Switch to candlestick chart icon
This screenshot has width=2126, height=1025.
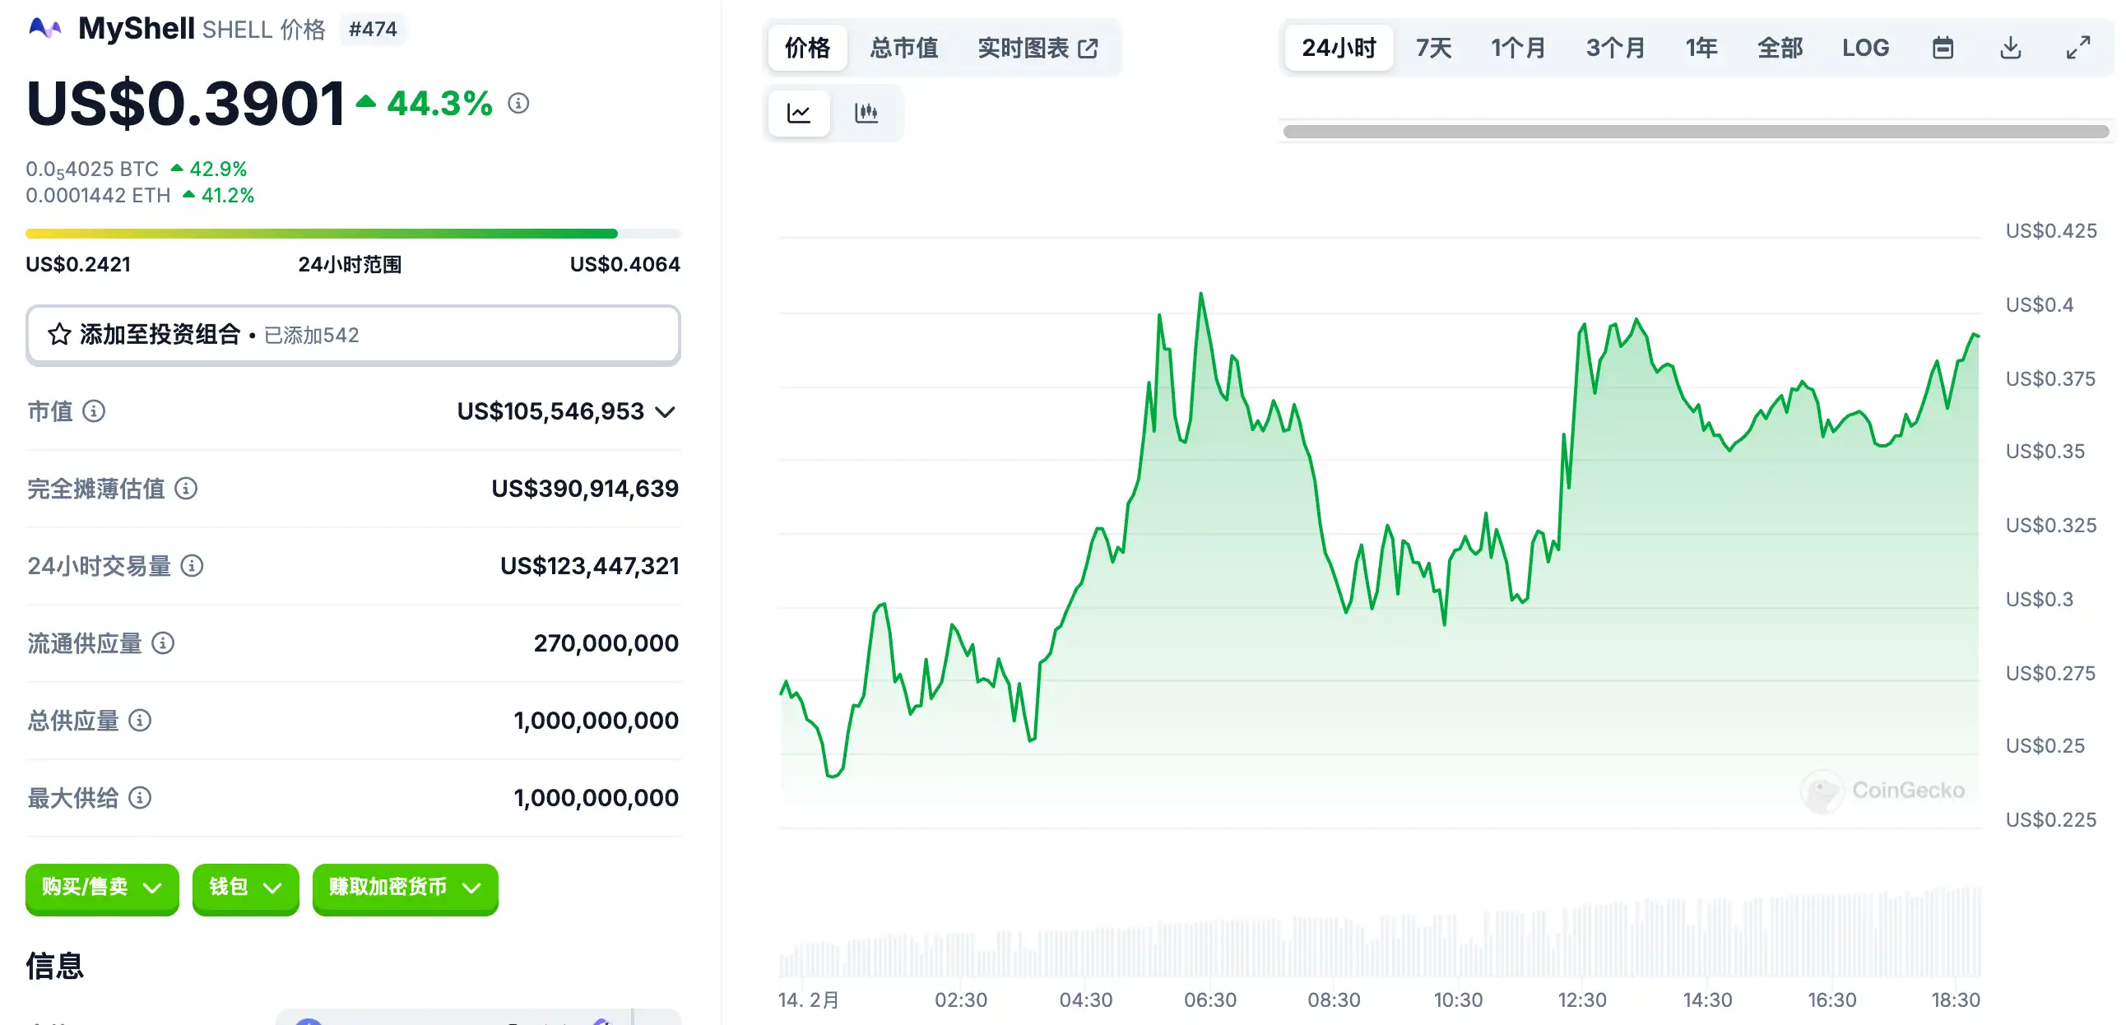(866, 113)
